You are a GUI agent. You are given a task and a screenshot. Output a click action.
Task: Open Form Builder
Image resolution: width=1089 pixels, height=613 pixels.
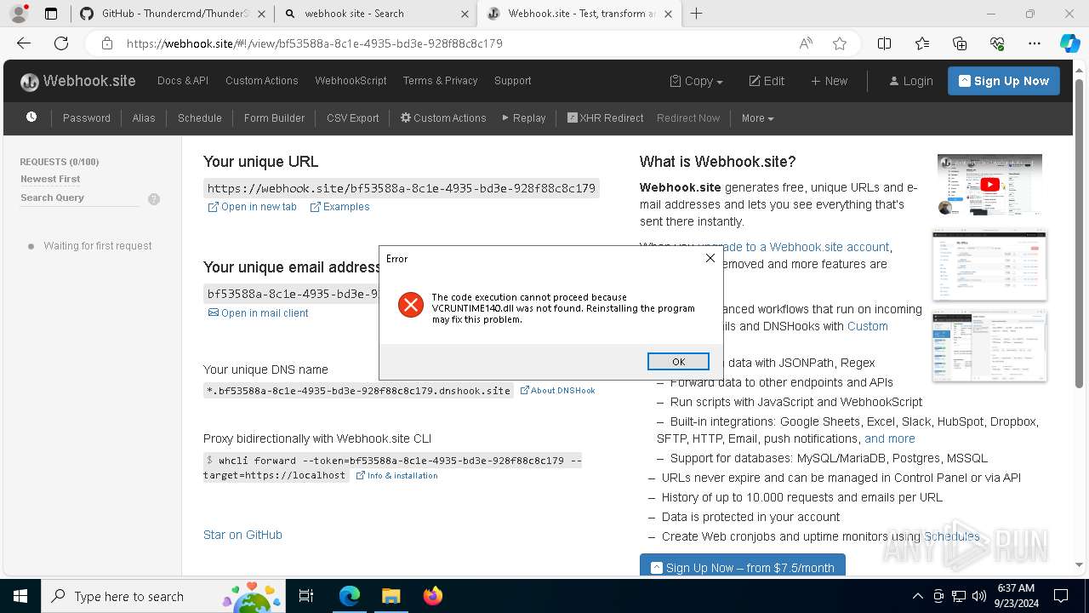pyautogui.click(x=274, y=118)
